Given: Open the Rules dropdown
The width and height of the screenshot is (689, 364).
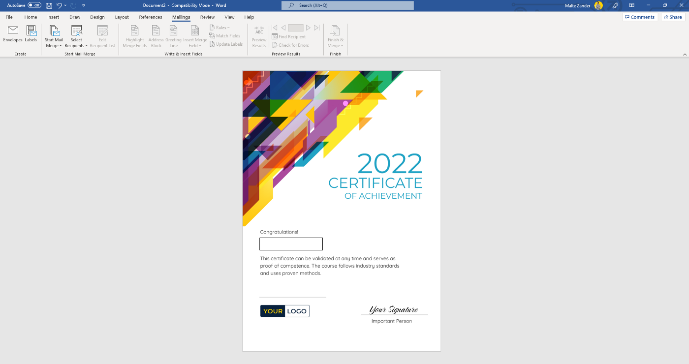Looking at the screenshot, I should [x=219, y=27].
